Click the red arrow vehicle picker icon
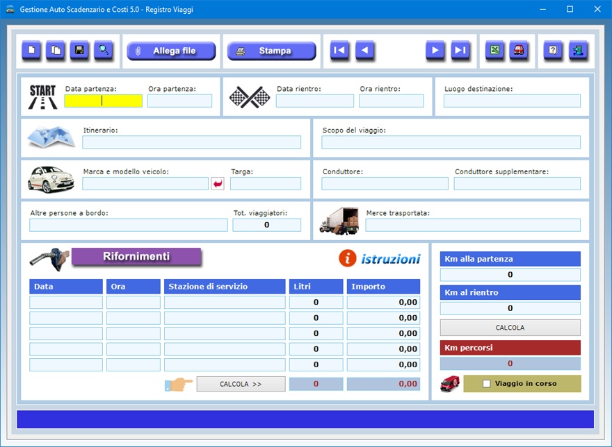Image resolution: width=612 pixels, height=447 pixels. (218, 183)
